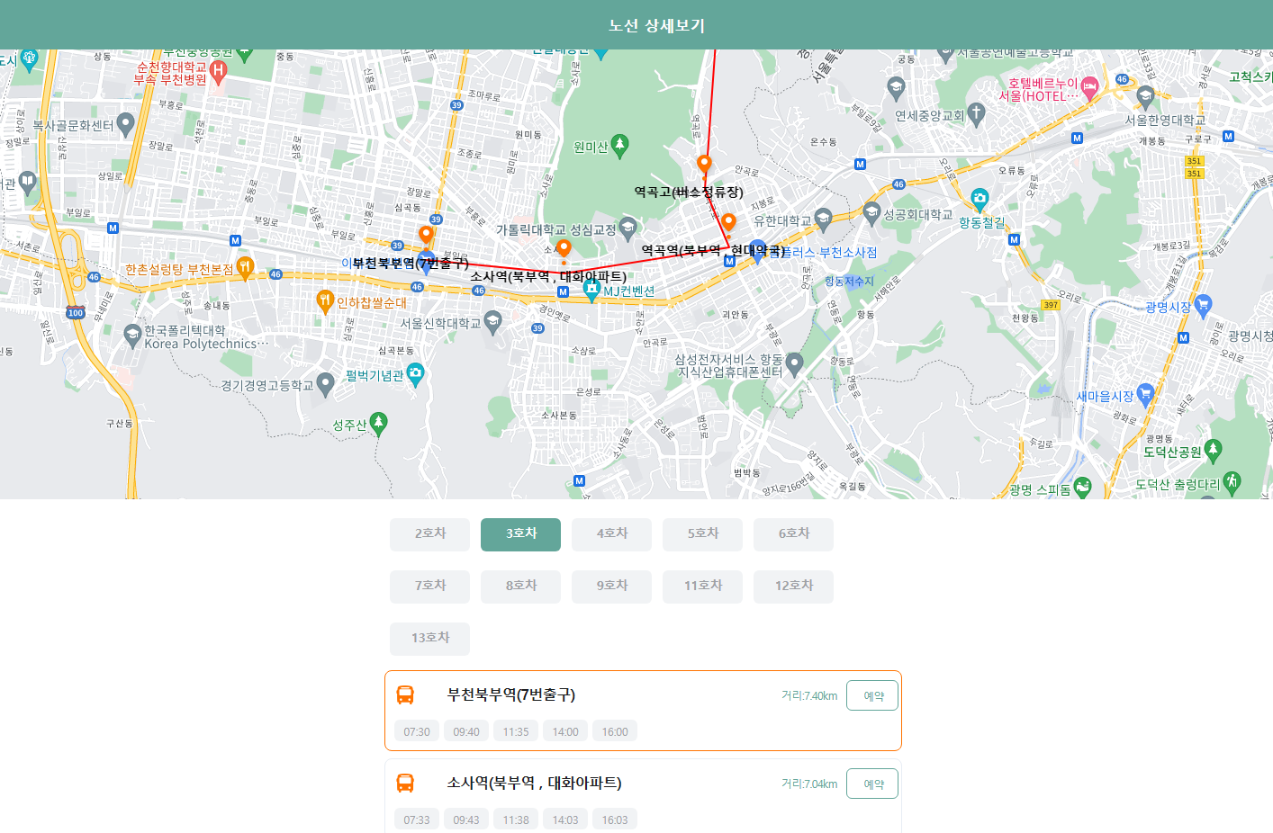1273x833 pixels.
Task: Click the 11:38 time chip for 소사역
Action: tap(516, 820)
